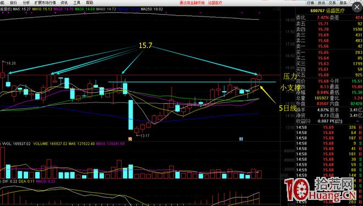
Task: Select the MA20: 14.70 indicator label
Action: (x=63, y=9)
